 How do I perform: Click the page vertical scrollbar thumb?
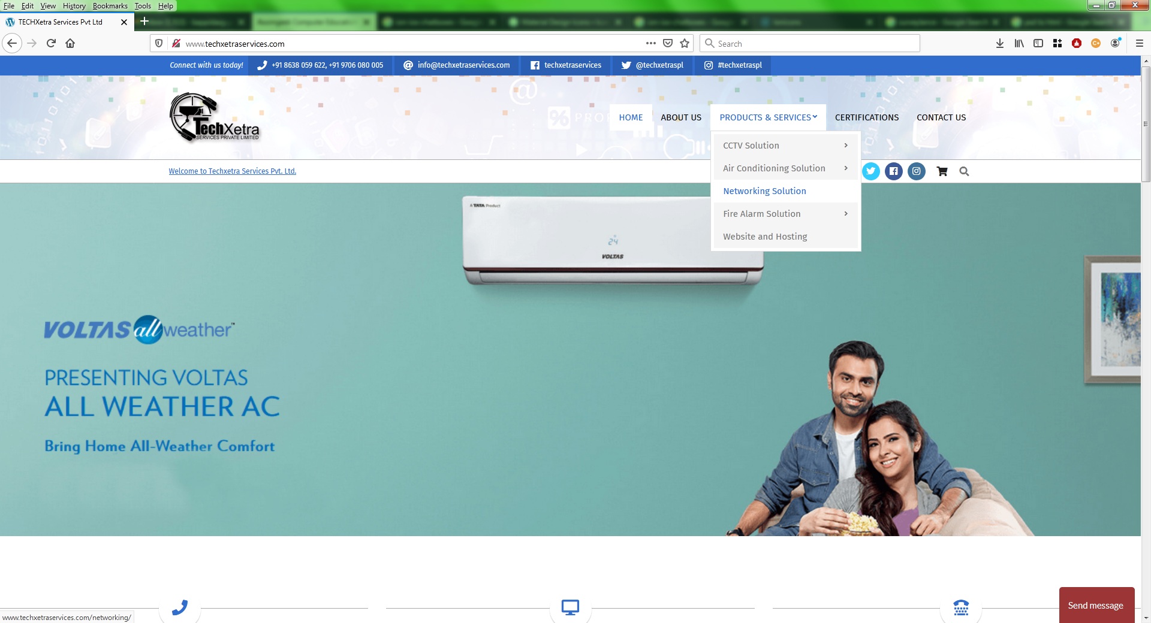coord(1146,123)
